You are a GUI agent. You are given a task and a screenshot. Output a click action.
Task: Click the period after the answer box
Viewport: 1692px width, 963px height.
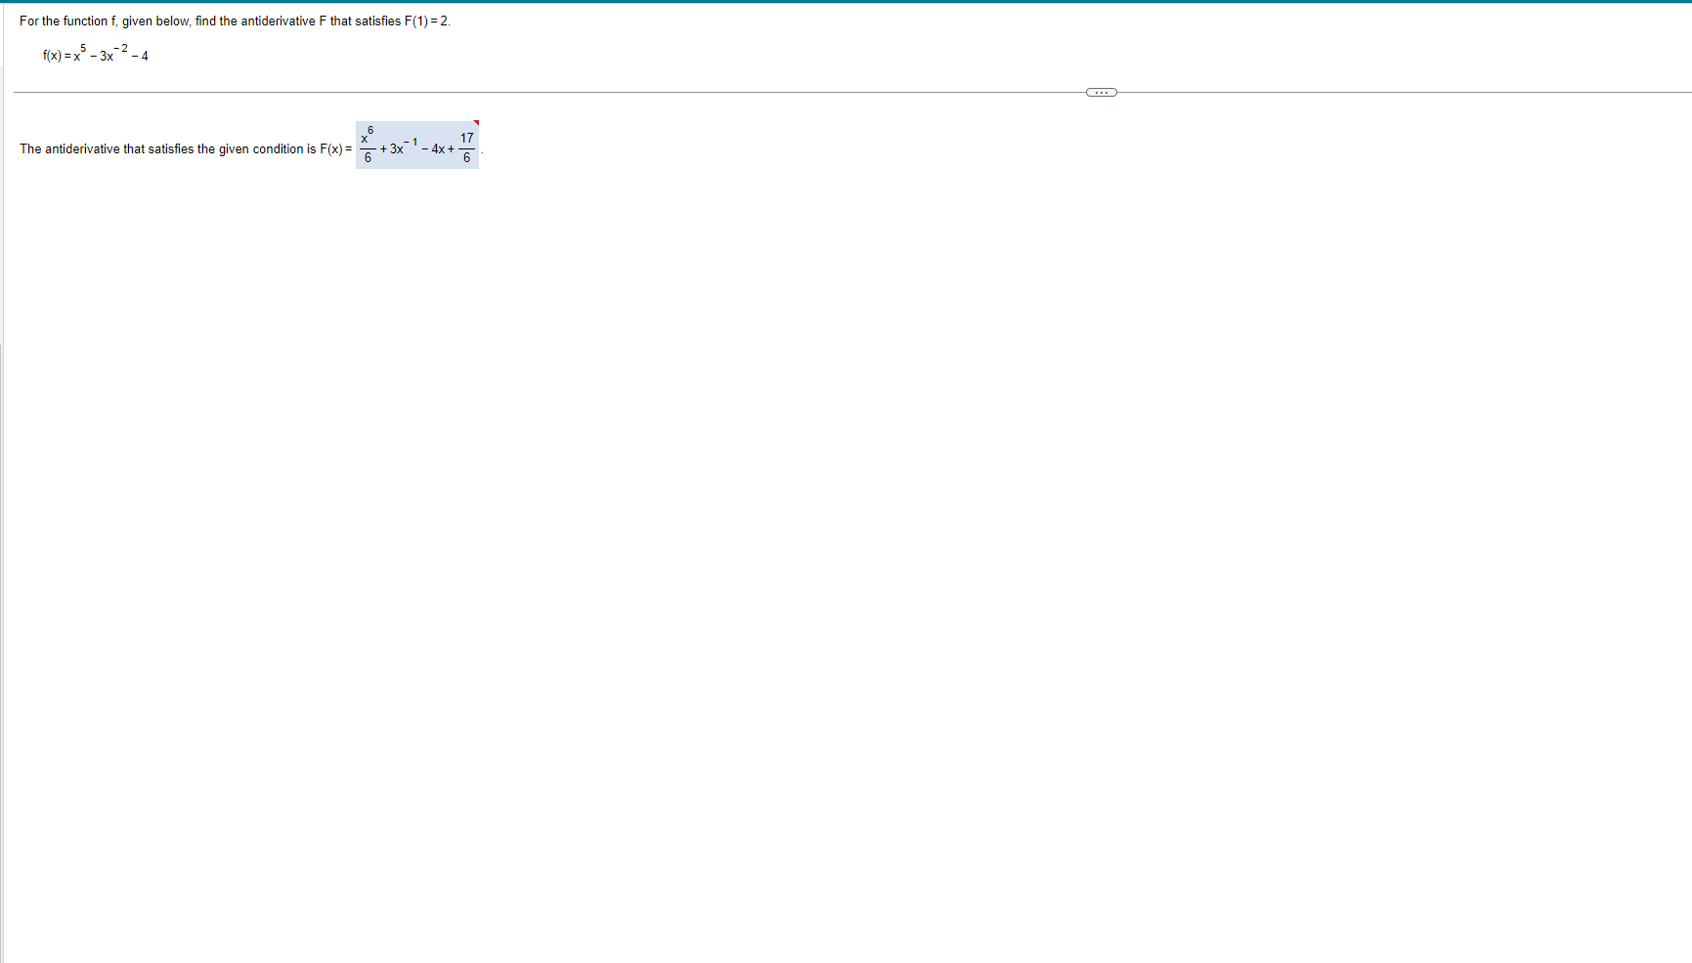(x=482, y=151)
